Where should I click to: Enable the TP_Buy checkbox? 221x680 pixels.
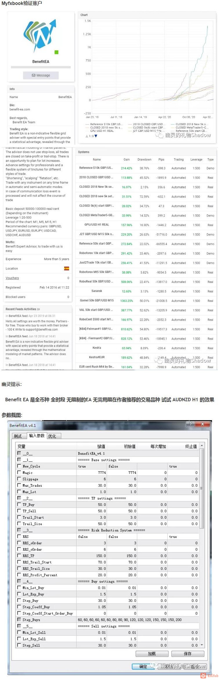19,505
